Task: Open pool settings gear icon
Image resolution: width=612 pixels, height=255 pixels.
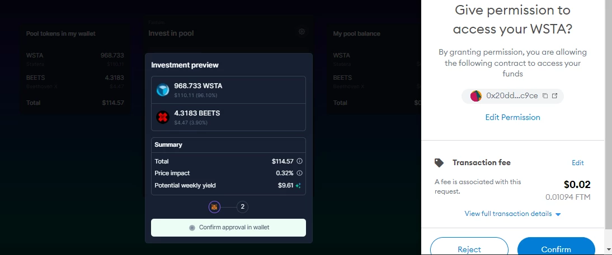Action: (302, 32)
